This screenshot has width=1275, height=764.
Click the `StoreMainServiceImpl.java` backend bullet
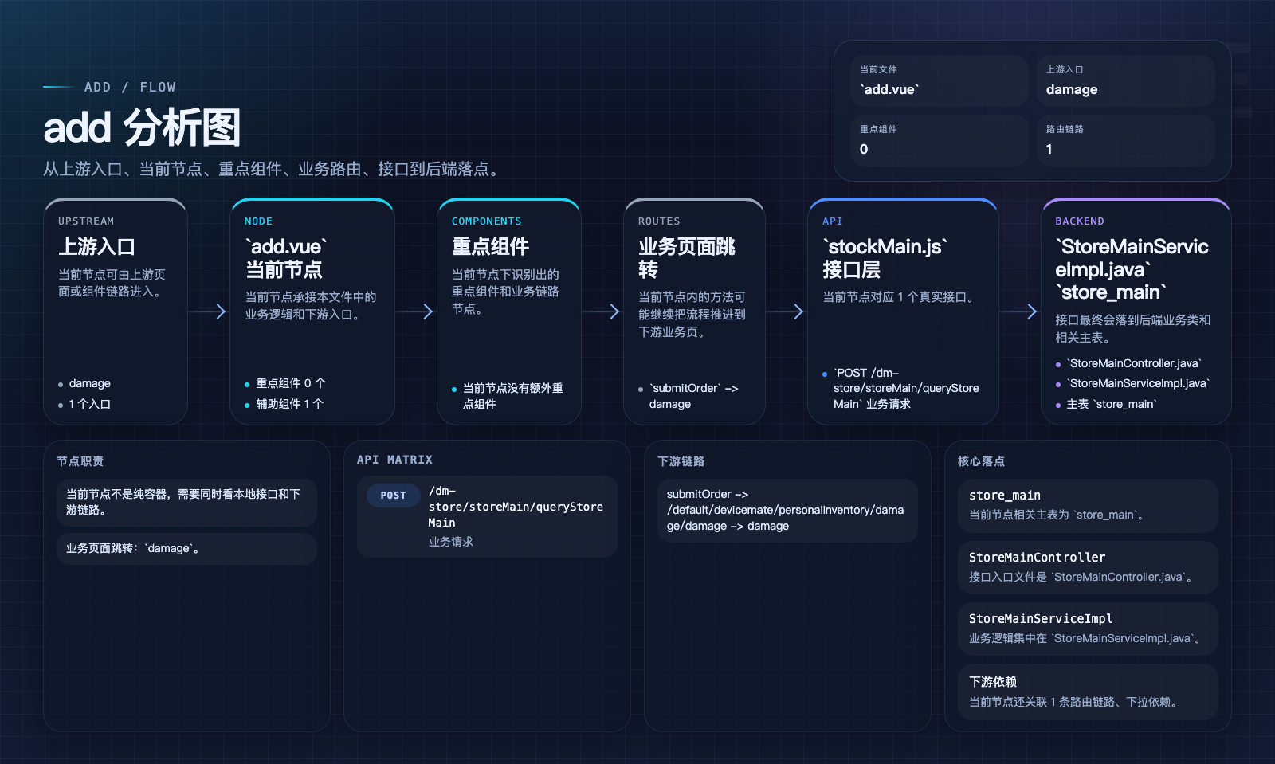(1138, 383)
